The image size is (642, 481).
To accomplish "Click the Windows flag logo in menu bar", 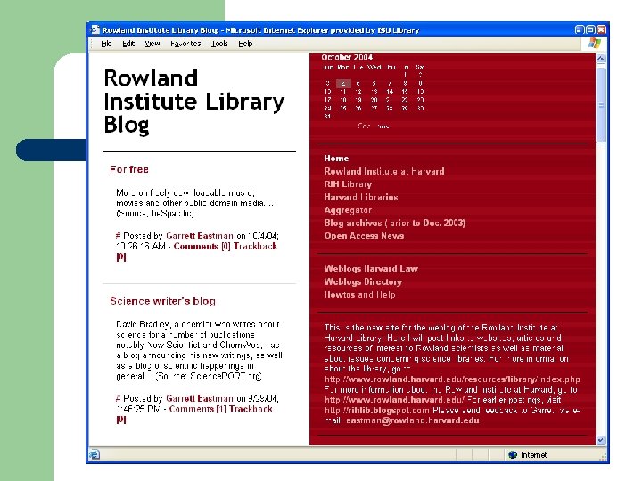I will (x=595, y=44).
